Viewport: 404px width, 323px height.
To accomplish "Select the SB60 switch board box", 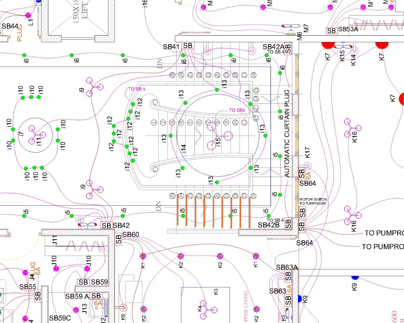I will point(118,239).
